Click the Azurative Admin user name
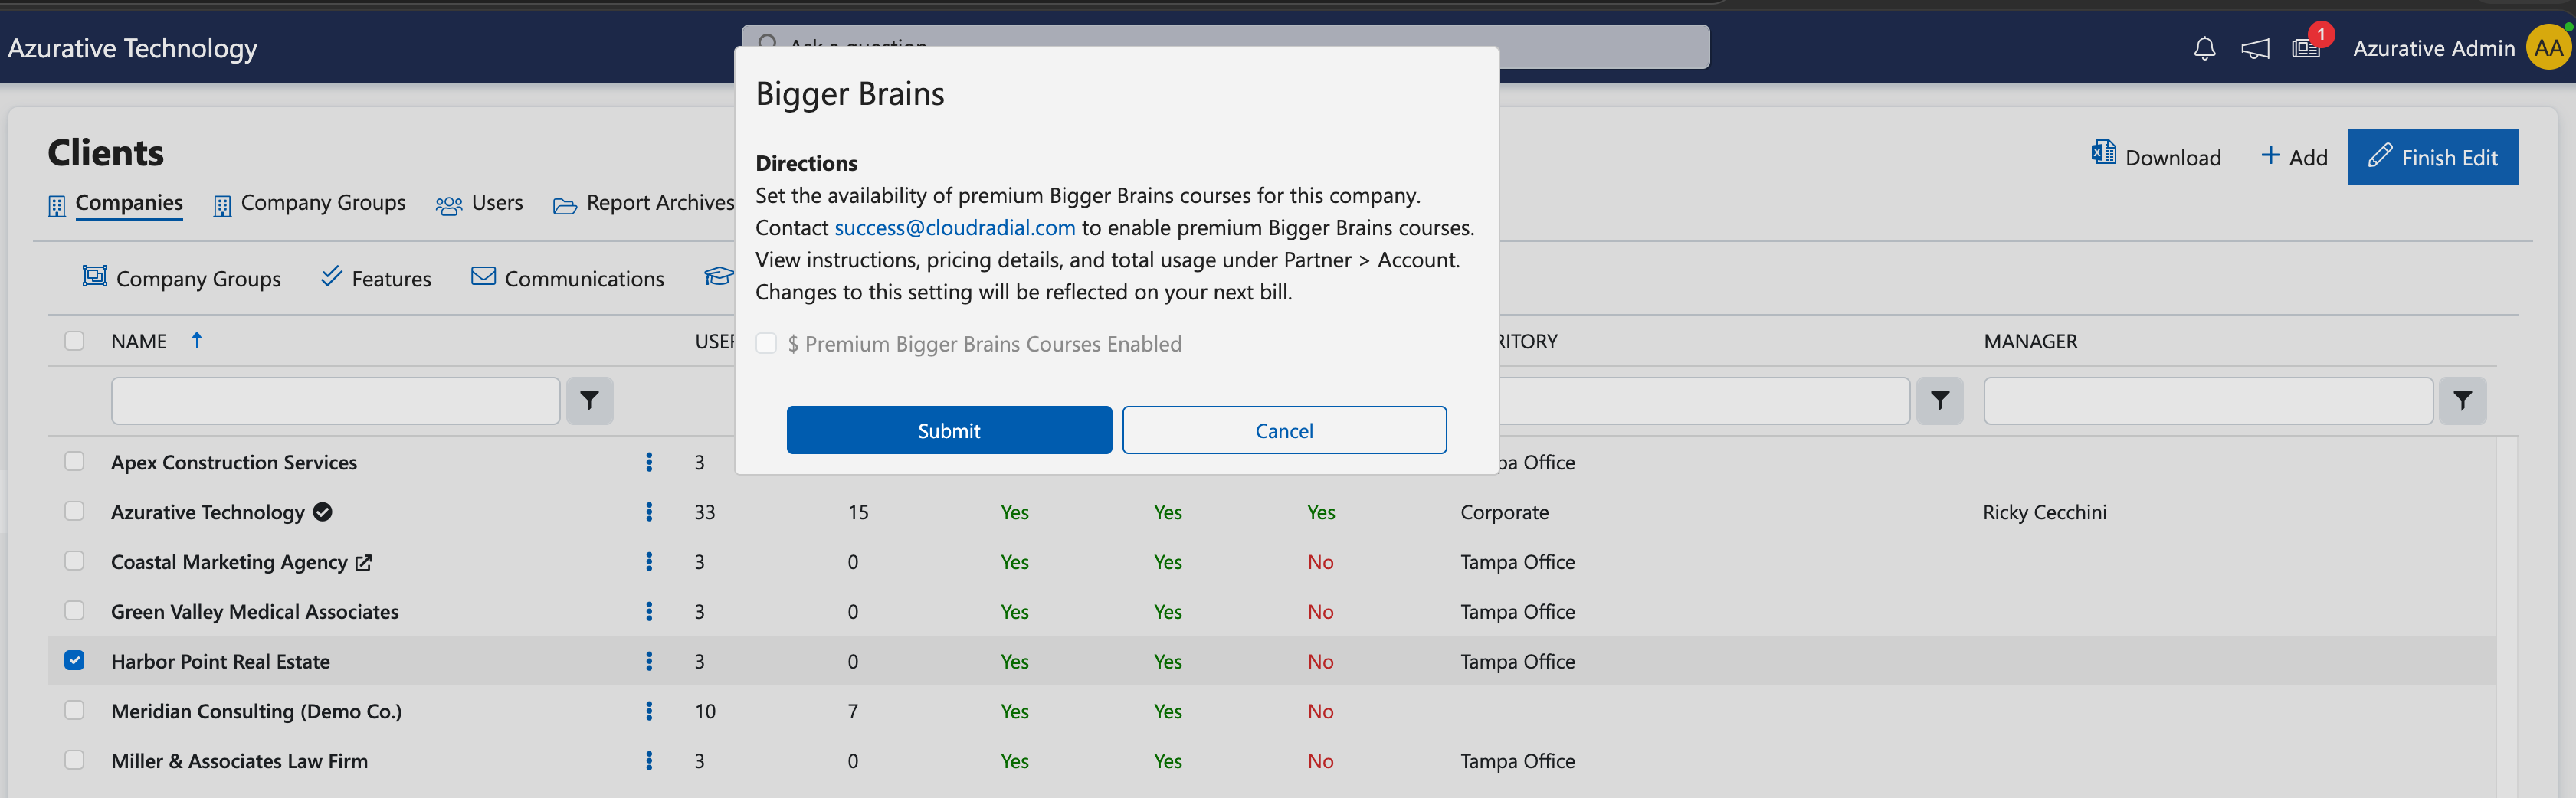Viewport: 2576px width, 798px height. pos(2433,48)
